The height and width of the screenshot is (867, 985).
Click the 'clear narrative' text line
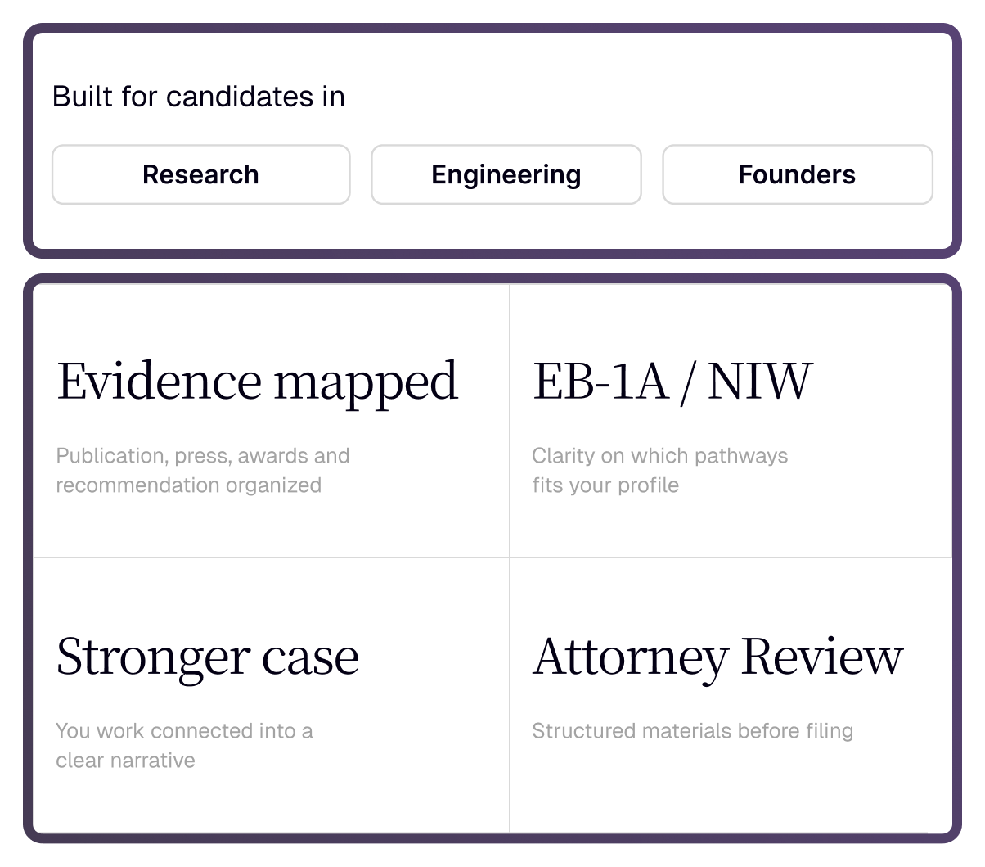125,761
